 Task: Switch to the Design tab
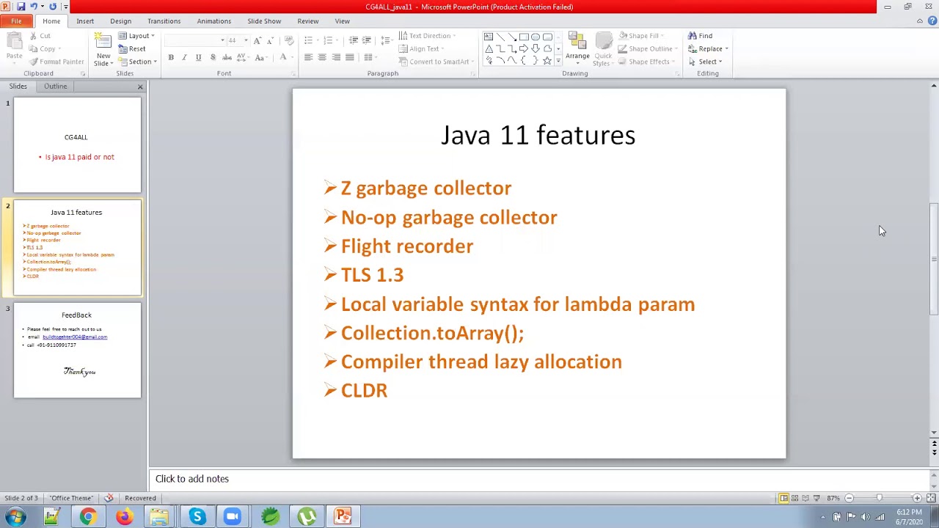[x=120, y=21]
